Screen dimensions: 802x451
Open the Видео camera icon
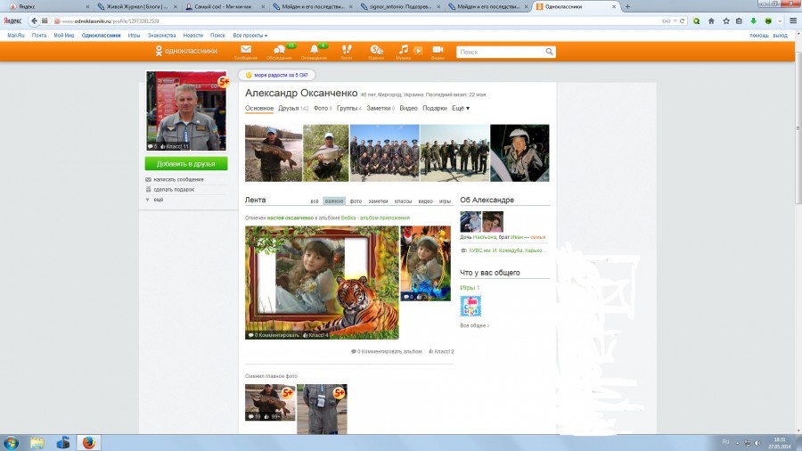(x=438, y=50)
